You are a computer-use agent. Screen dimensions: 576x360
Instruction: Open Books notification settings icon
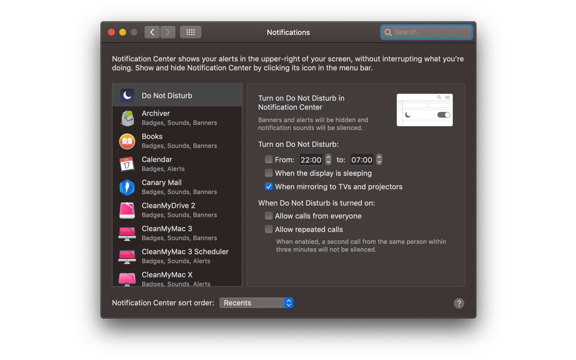[127, 141]
